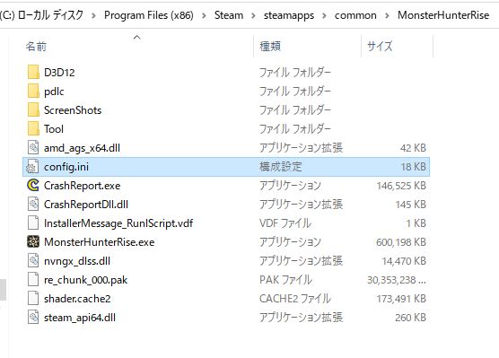The width and height of the screenshot is (499, 358).
Task: Expand breadcrumb chevron after steamapps
Action: (x=324, y=15)
